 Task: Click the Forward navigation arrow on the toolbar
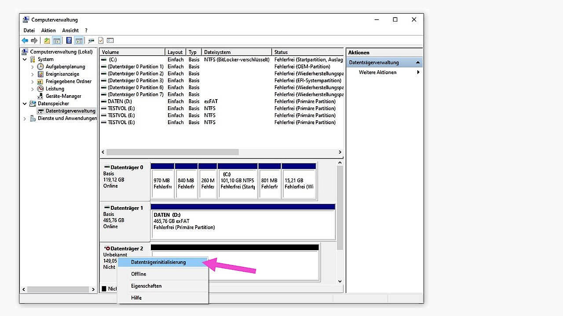click(34, 40)
